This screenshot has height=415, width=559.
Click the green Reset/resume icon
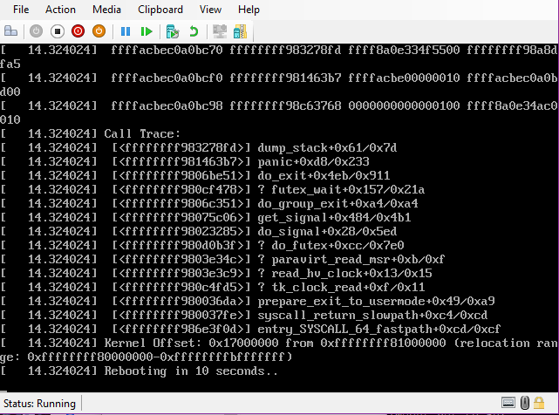pos(147,31)
